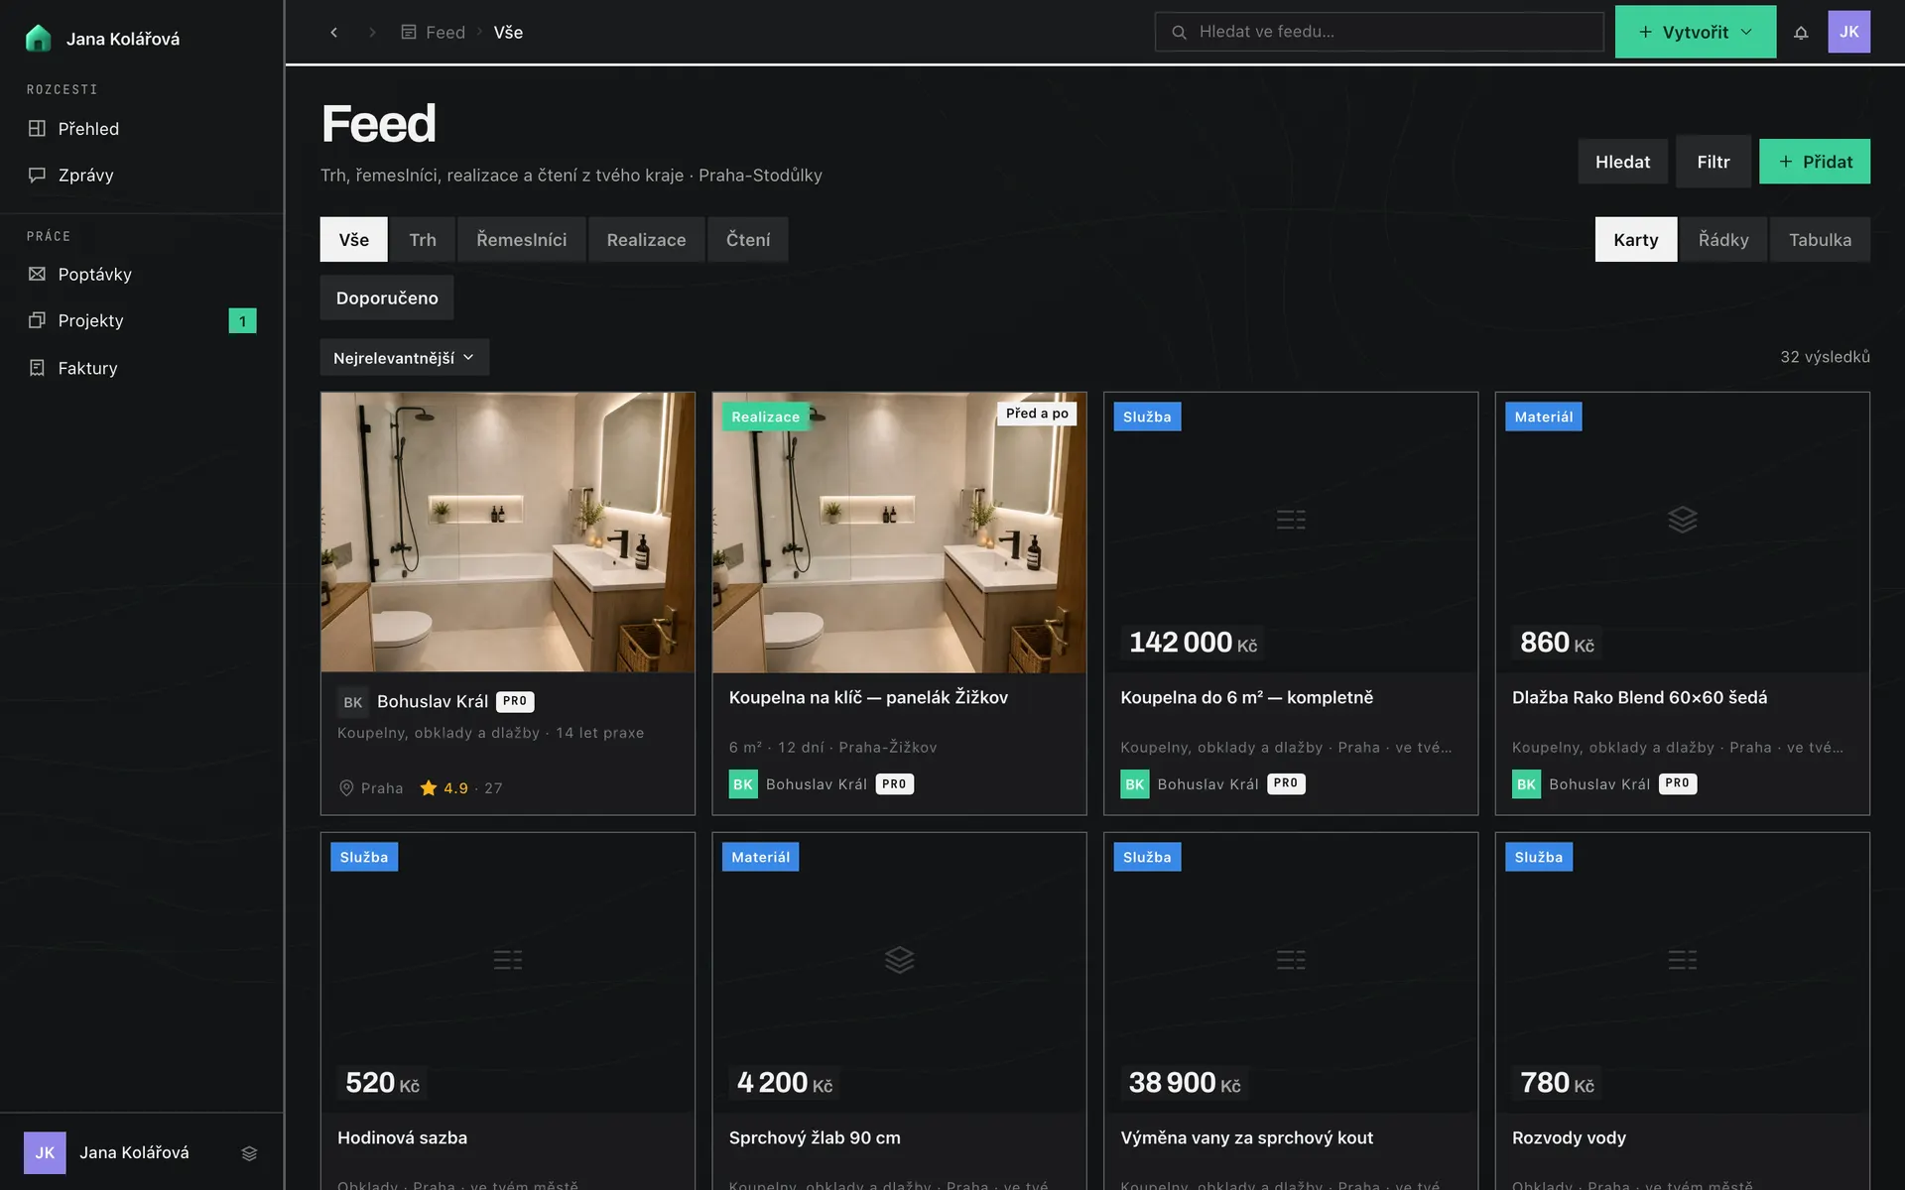Open the JK avatar in top bar
This screenshot has width=1905, height=1190.
(x=1848, y=32)
